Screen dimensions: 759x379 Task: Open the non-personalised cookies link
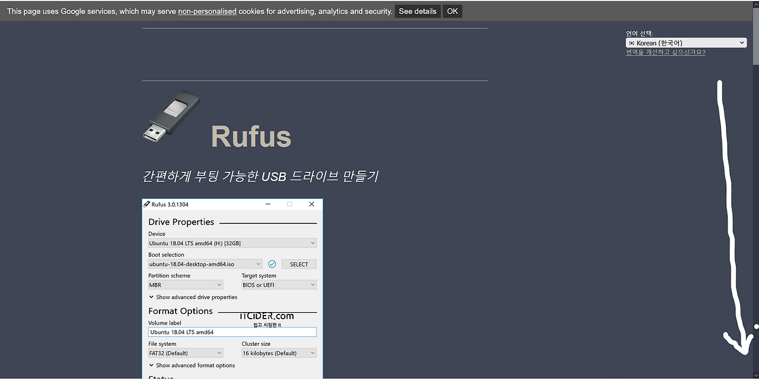207,11
